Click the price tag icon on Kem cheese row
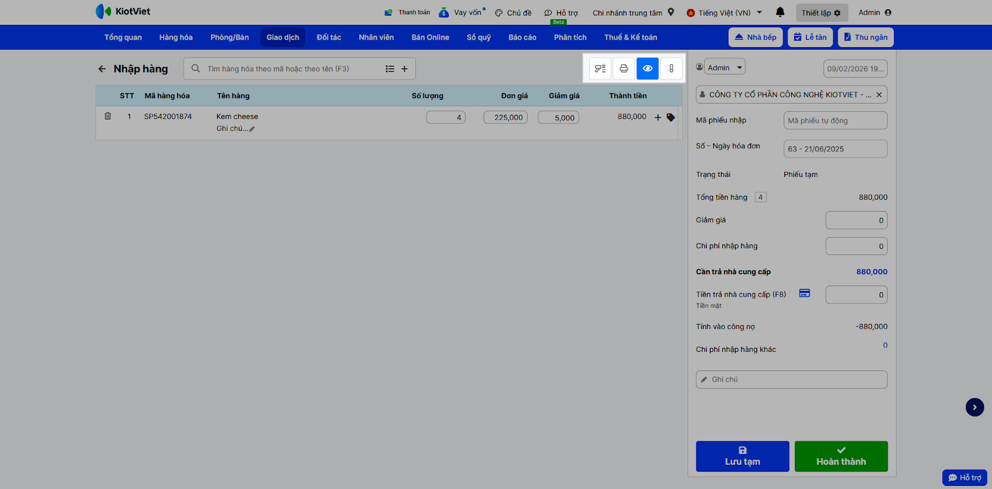This screenshot has width=992, height=489. click(x=671, y=117)
